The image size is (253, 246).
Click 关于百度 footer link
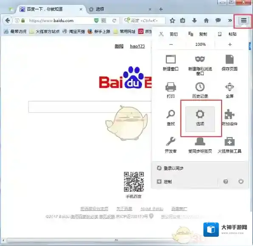[x=124, y=209]
